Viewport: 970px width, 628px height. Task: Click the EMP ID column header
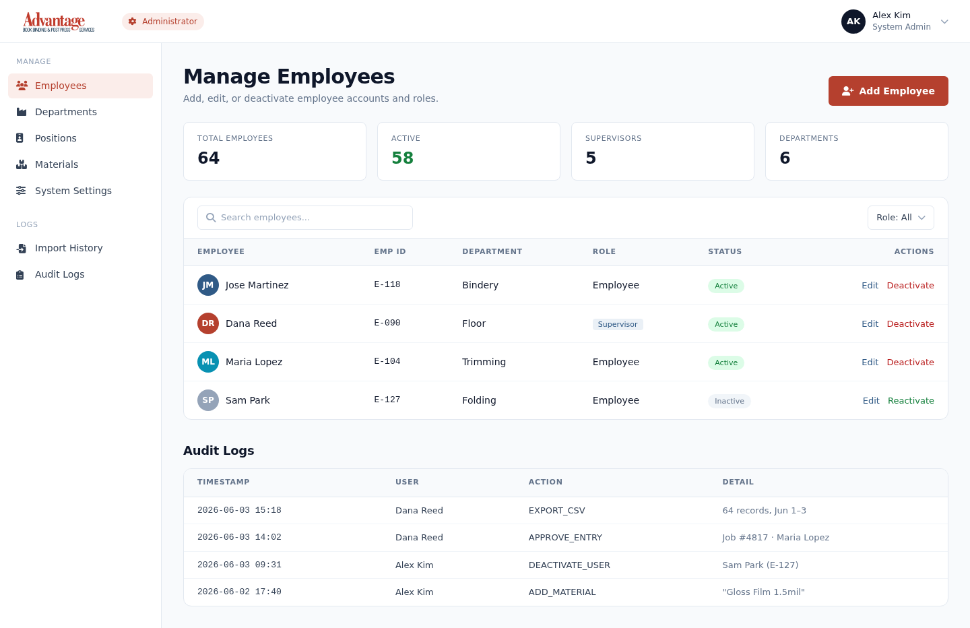coord(390,251)
